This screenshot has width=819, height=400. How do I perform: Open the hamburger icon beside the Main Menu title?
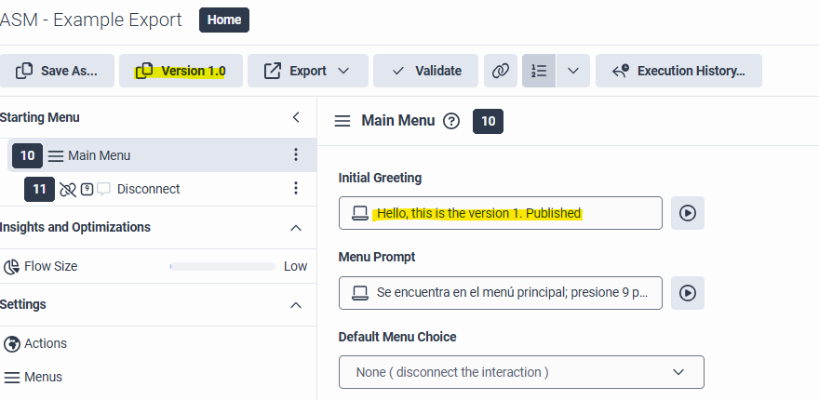pyautogui.click(x=342, y=121)
